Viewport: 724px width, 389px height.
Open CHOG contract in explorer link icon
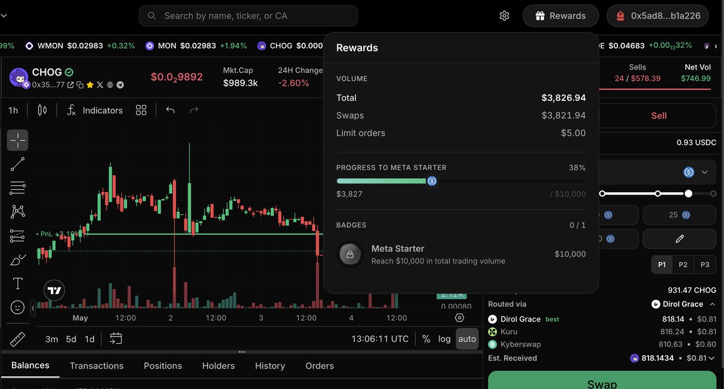click(71, 85)
